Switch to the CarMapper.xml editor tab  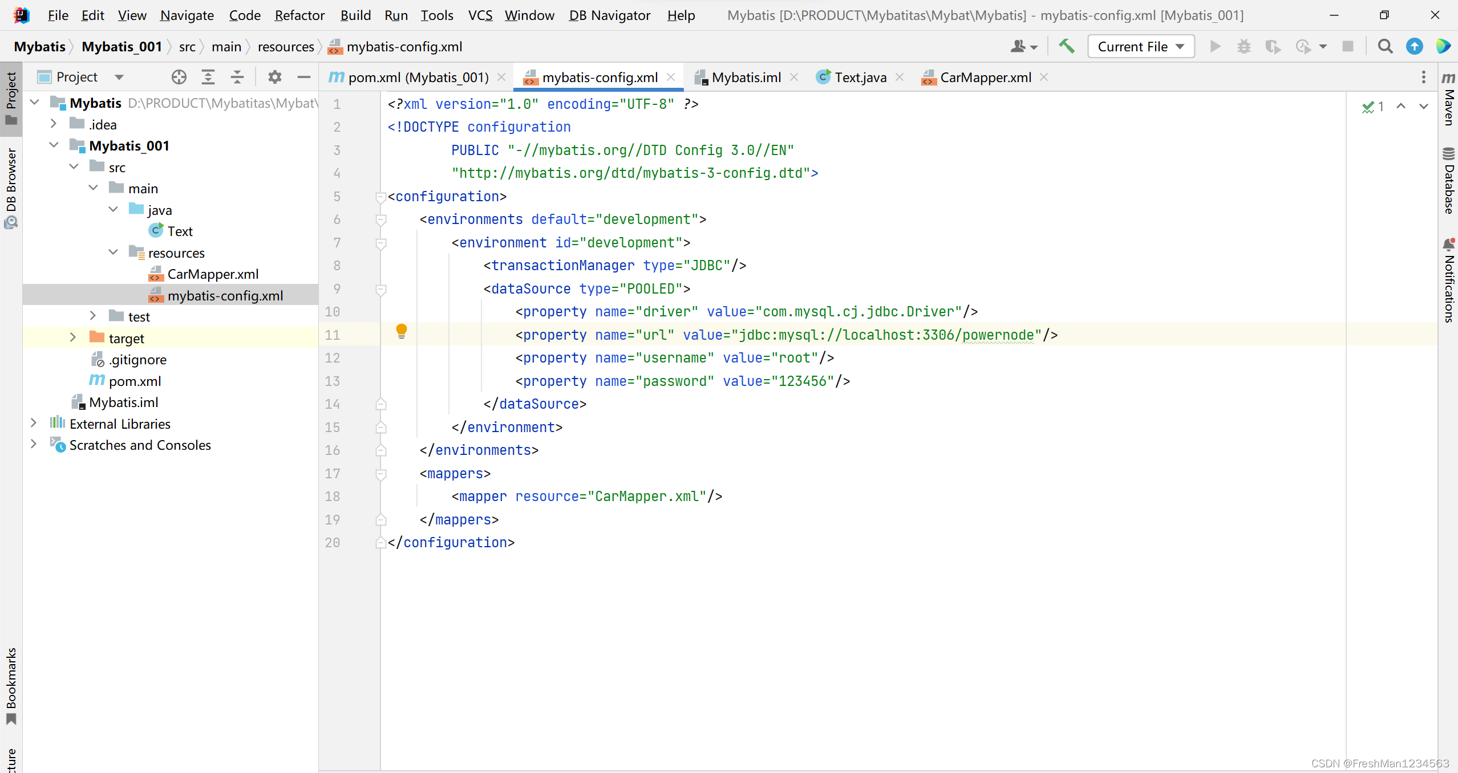click(985, 77)
